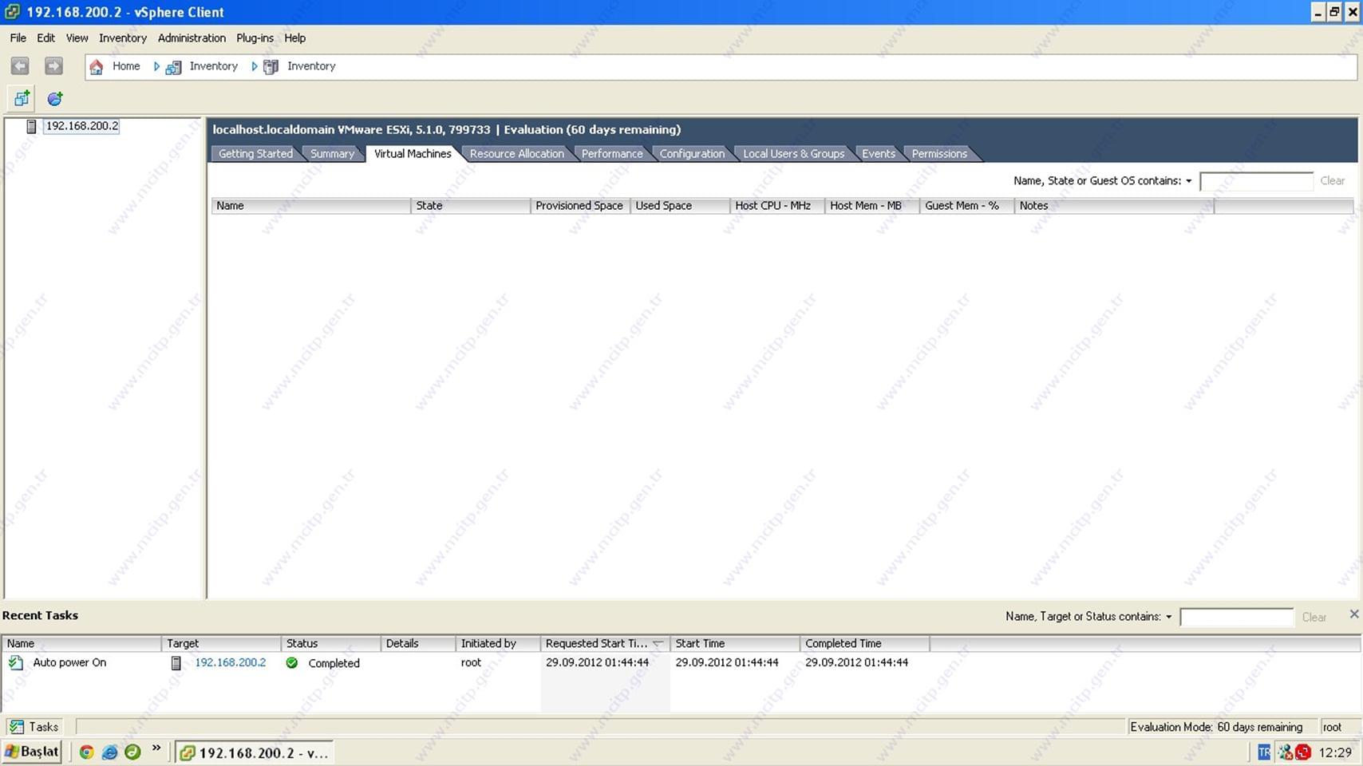Sort by Used Space column header

click(680, 206)
